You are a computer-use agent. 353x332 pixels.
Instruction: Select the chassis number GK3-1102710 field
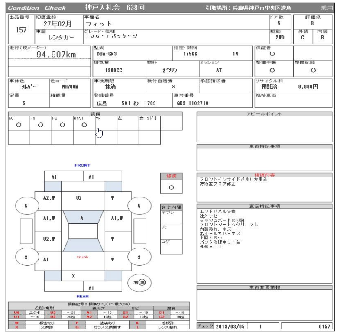(x=193, y=103)
